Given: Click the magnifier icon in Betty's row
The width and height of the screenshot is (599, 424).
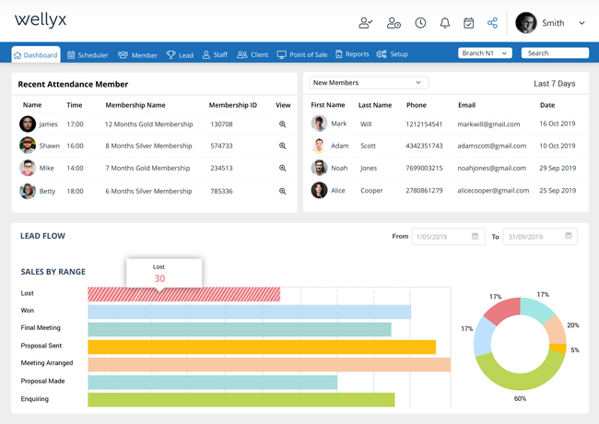Looking at the screenshot, I should [282, 192].
